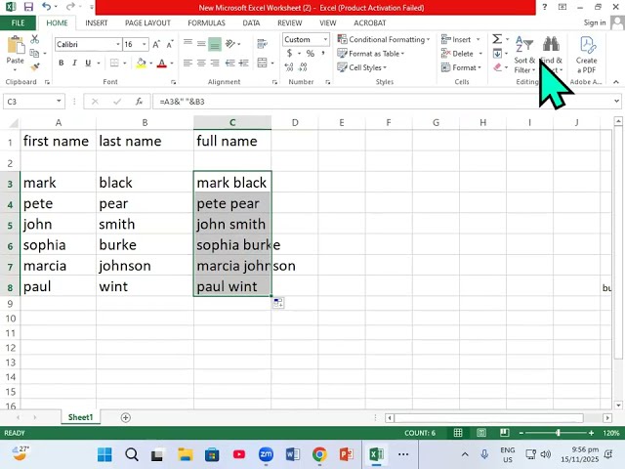Click the Paste clipboard icon
Viewport: 625px width, 469px height.
click(x=16, y=46)
